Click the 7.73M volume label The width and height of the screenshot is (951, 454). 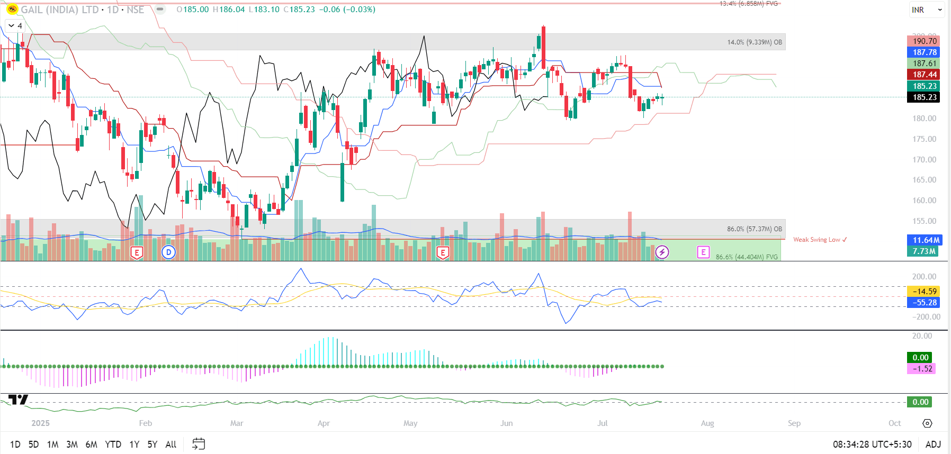pyautogui.click(x=923, y=251)
